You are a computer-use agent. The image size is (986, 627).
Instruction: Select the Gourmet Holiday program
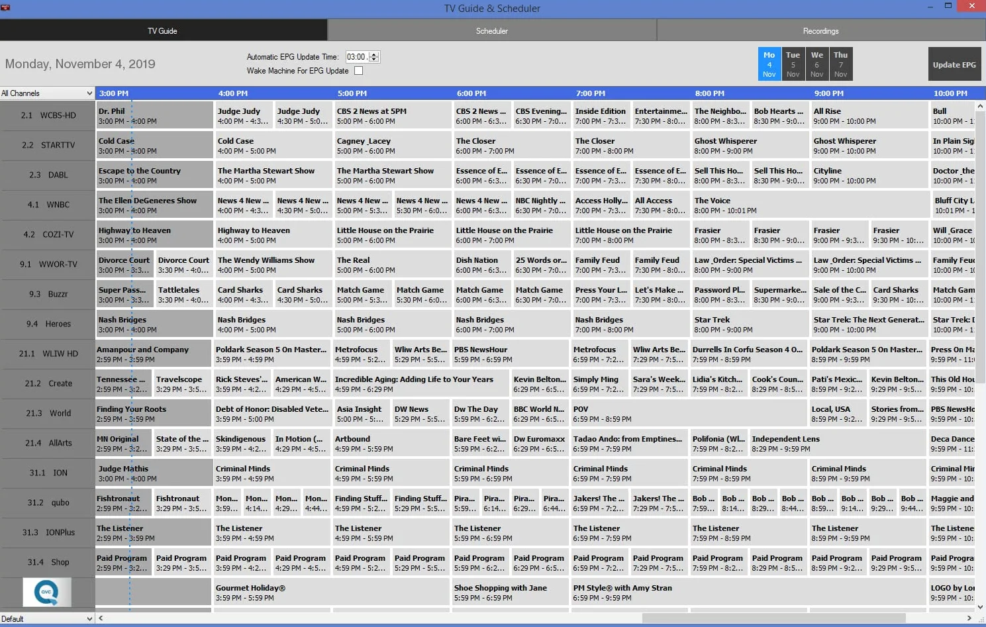point(332,592)
